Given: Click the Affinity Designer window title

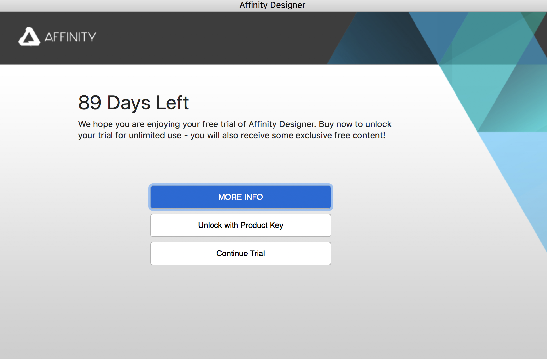Looking at the screenshot, I should pyautogui.click(x=272, y=5).
